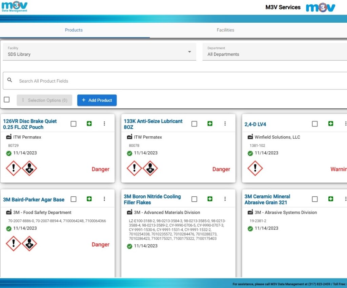Click the M3V Data Management logo
347x288 pixels.
point(14,7)
